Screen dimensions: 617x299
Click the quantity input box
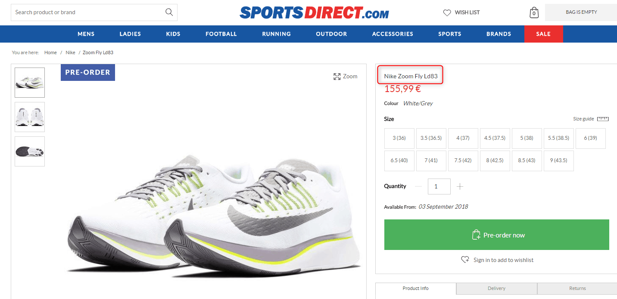pos(439,186)
